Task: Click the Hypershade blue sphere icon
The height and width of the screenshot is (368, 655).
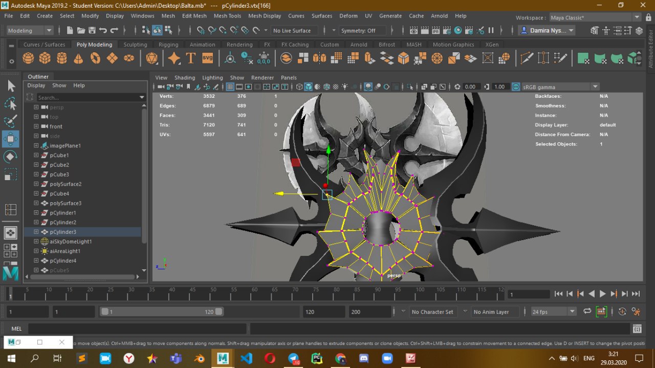Action: [x=458, y=31]
